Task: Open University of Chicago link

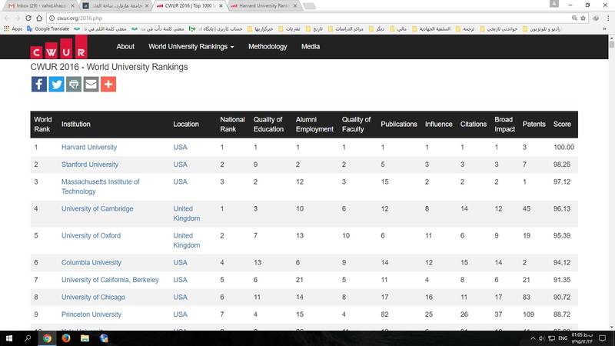Action: click(93, 297)
